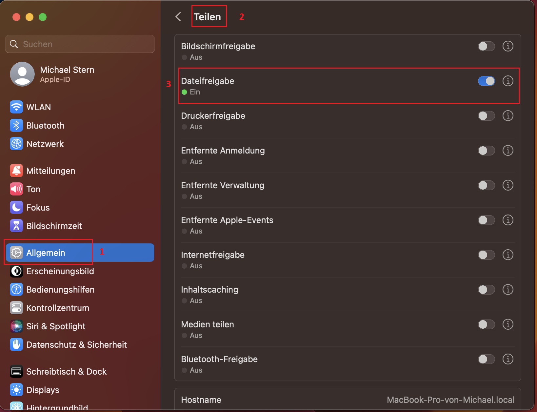The height and width of the screenshot is (412, 537).
Task: Open Michael Stern Apple-ID account
Action: pyautogui.click(x=67, y=74)
